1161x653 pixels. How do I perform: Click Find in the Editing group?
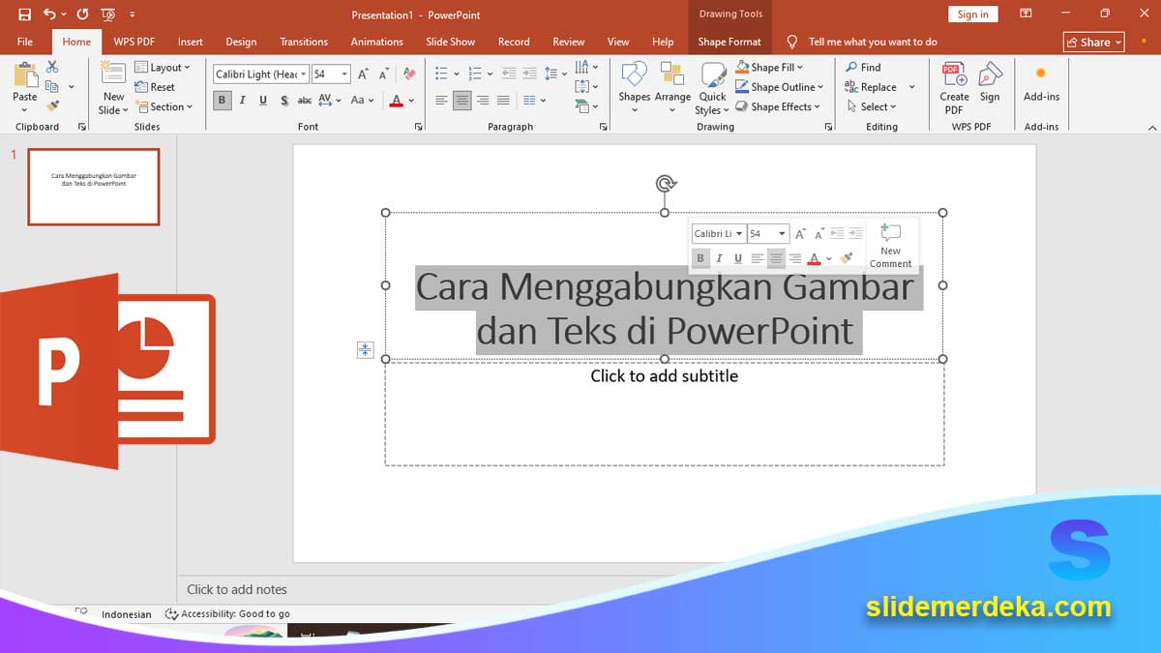(x=863, y=67)
